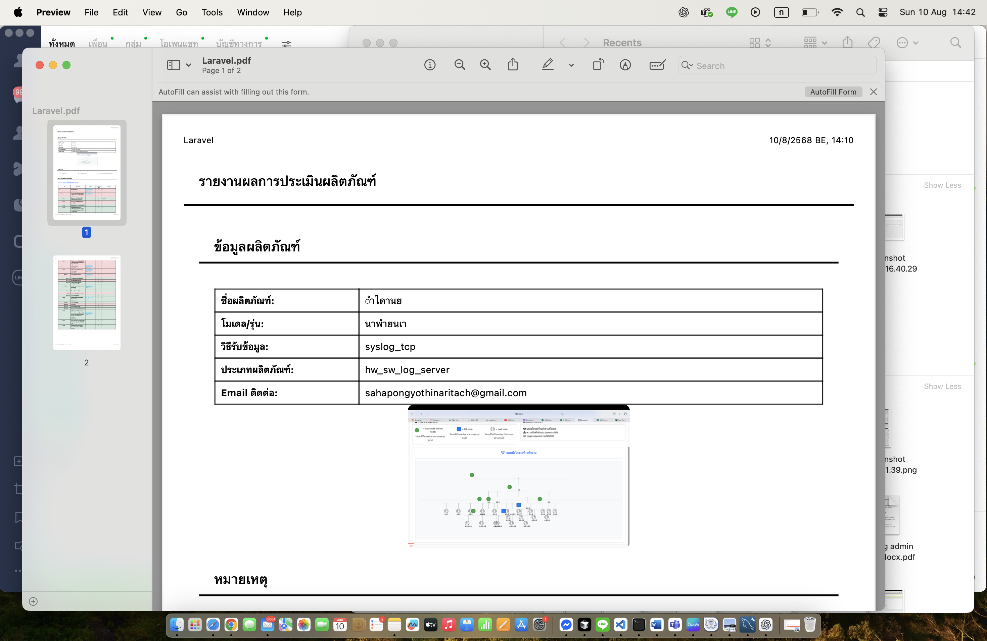
Task: Click the Share button in toolbar
Action: point(513,65)
